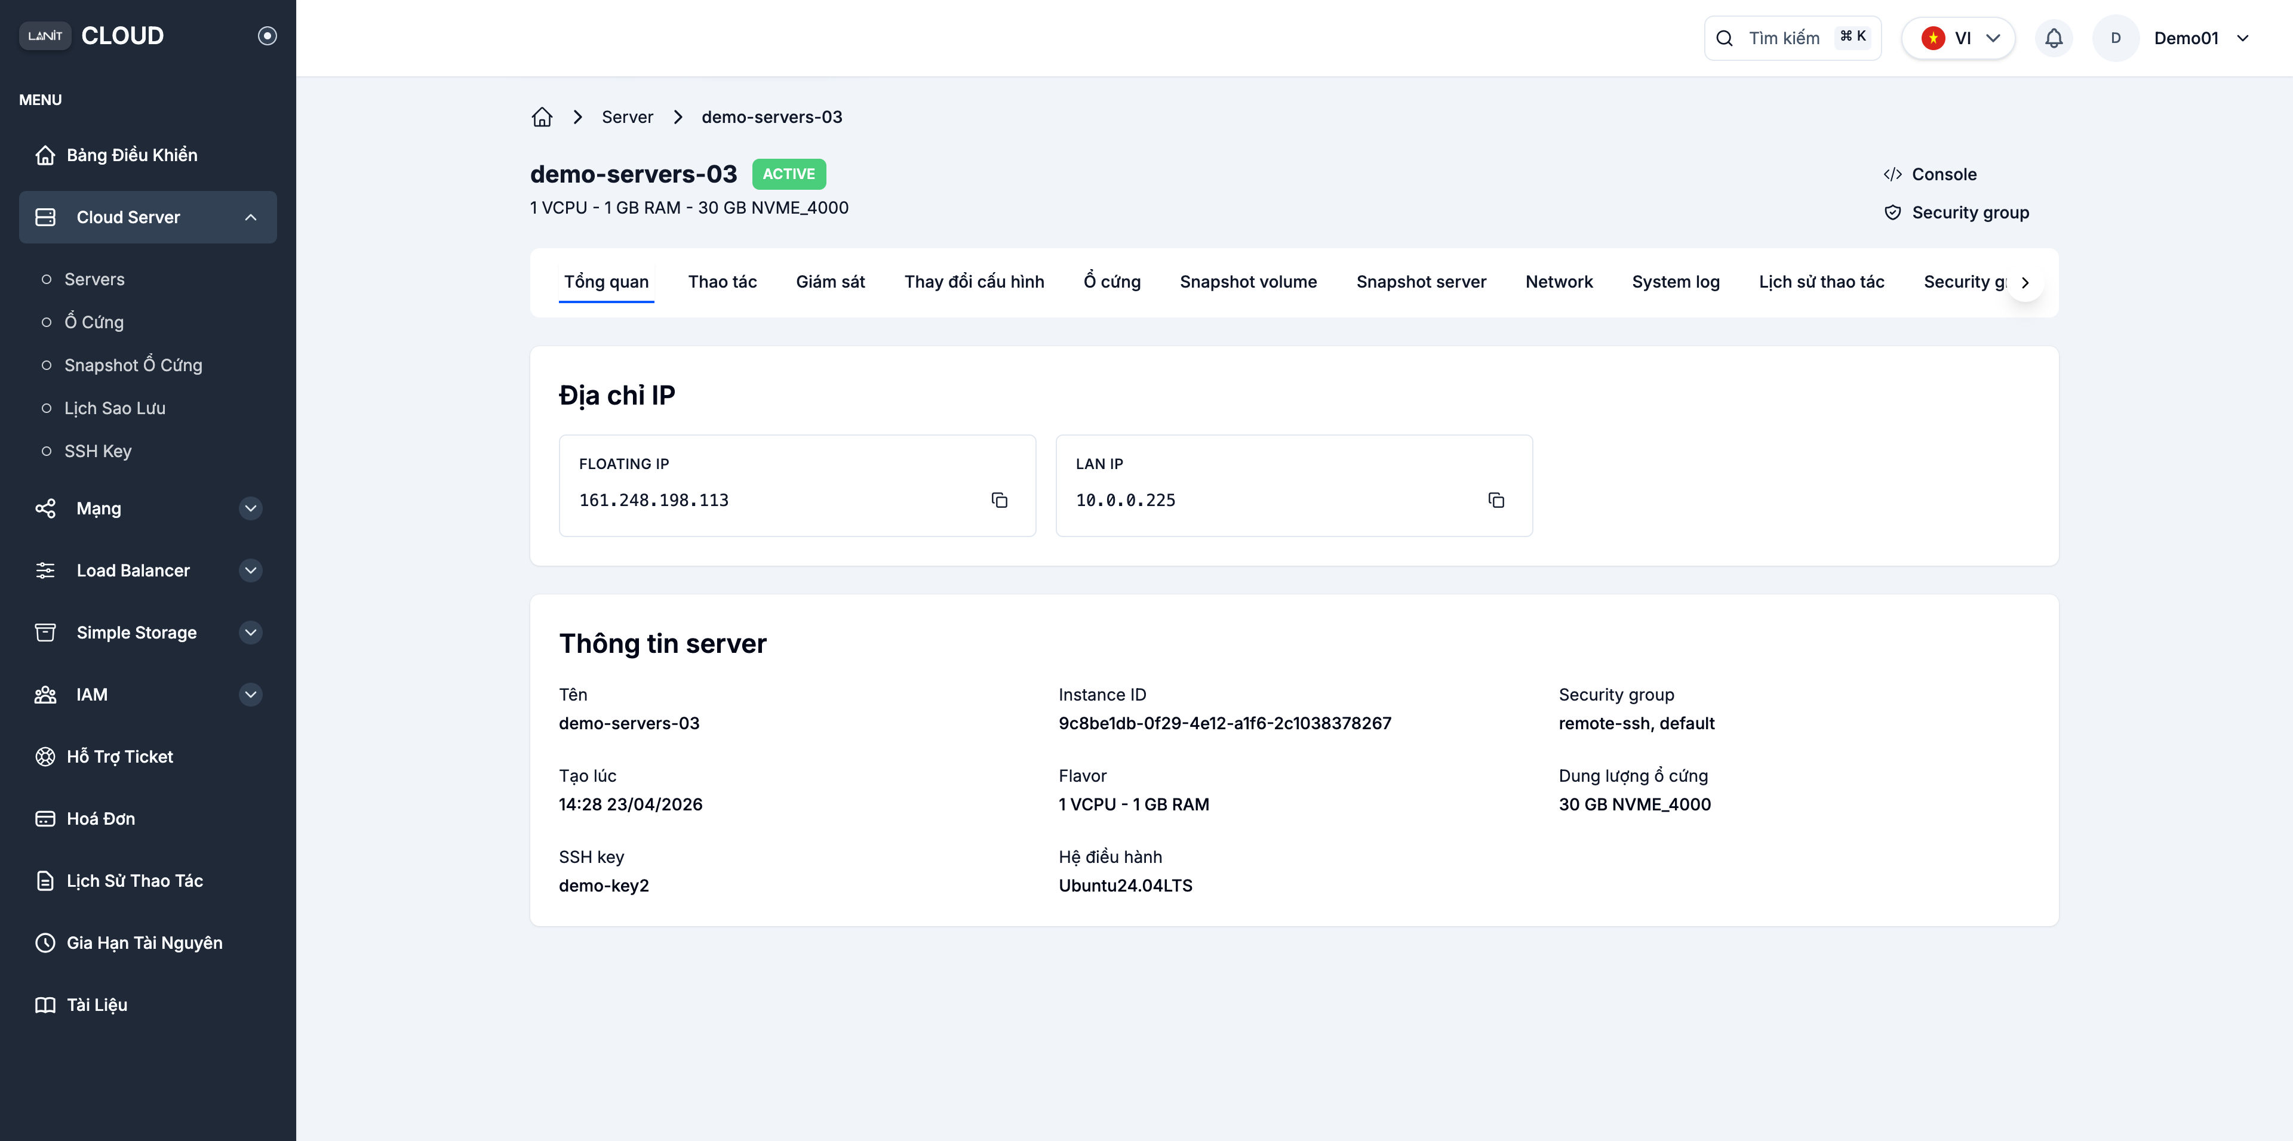Click the search magnifier icon
Image resolution: width=2293 pixels, height=1141 pixels.
(x=1724, y=38)
